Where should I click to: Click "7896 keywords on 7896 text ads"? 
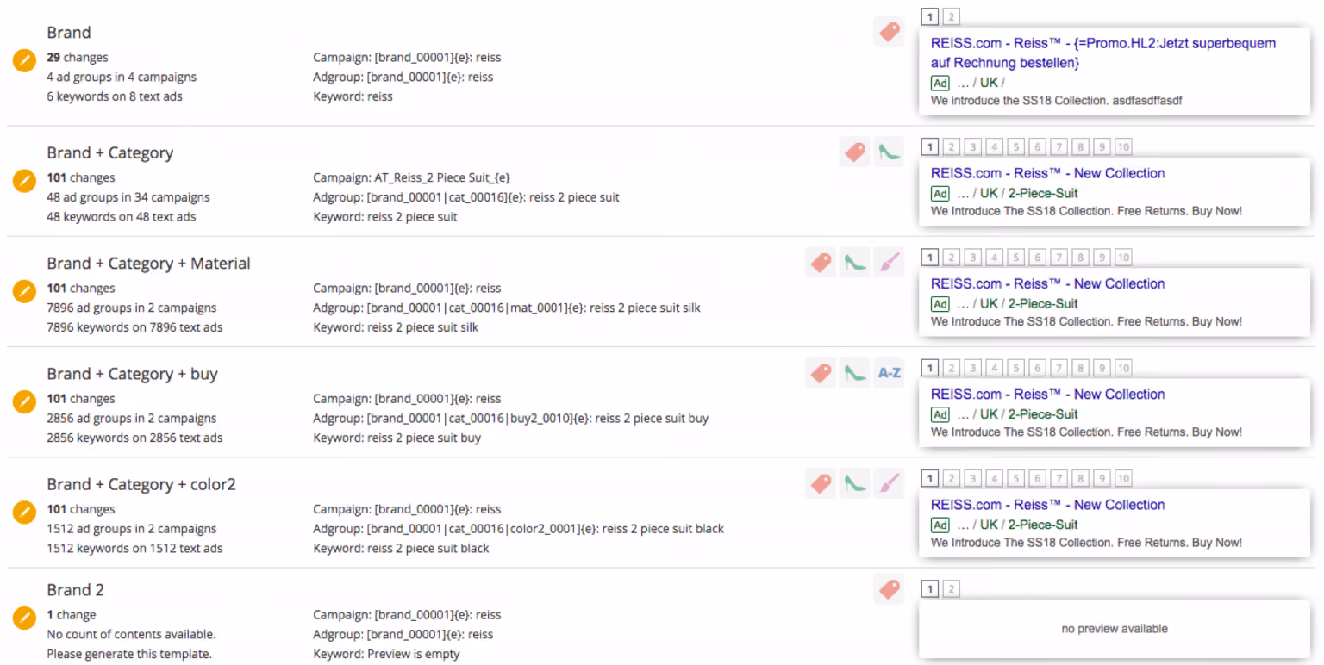[x=134, y=327]
